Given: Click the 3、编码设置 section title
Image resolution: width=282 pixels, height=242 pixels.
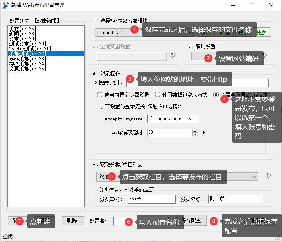Looking at the screenshot, I should 202,46.
